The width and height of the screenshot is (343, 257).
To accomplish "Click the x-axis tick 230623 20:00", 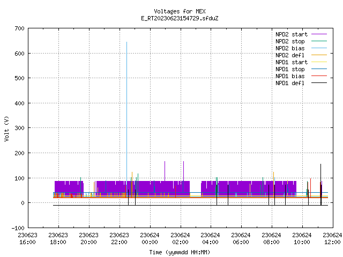I will click(x=88, y=239).
